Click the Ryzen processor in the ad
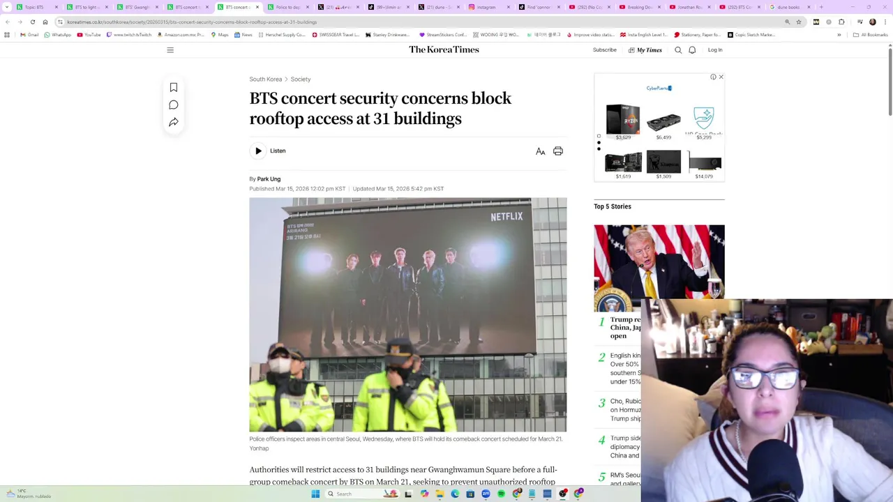The image size is (893, 502). [x=623, y=120]
